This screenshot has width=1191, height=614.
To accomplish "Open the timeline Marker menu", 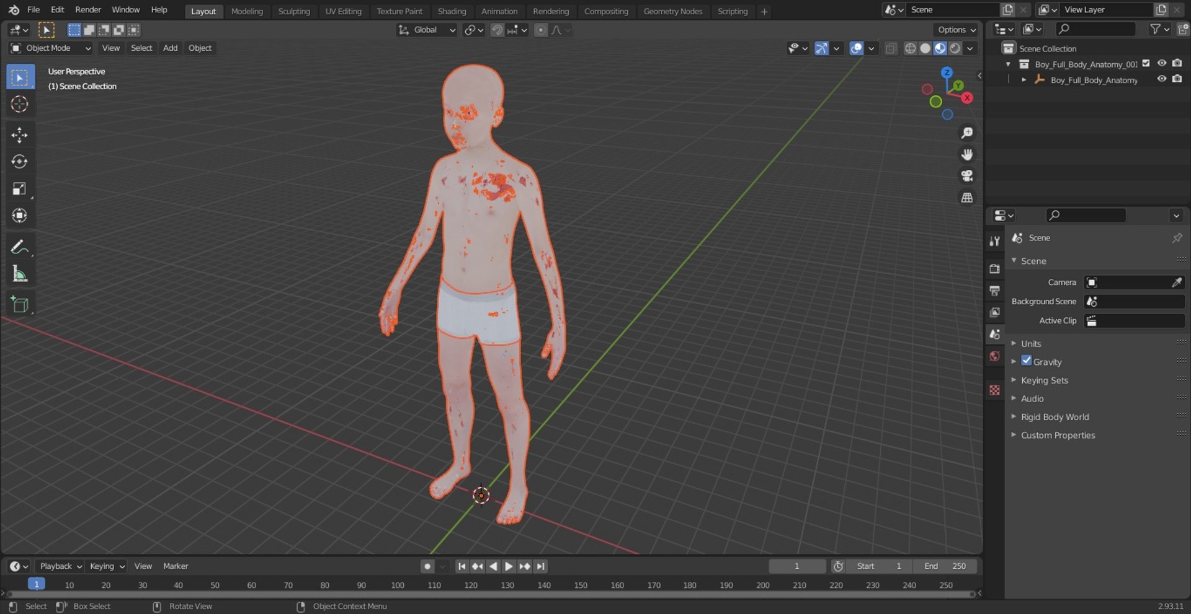I will click(176, 566).
